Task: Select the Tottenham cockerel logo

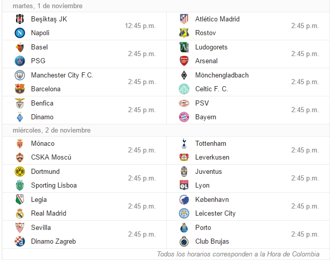Action: point(184,143)
